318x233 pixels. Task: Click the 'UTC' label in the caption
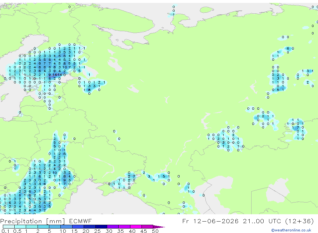pos(275,221)
